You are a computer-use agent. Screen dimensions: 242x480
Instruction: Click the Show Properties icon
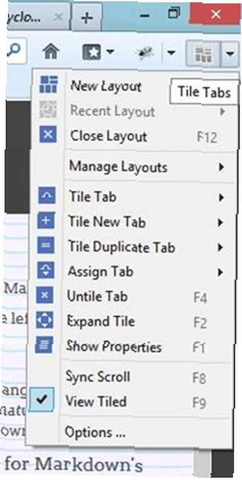[45, 345]
